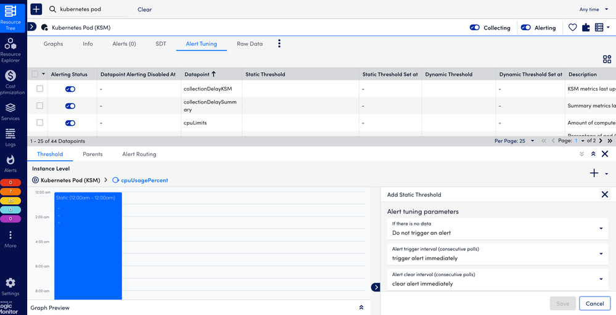Select the blue Static threshold time block
This screenshot has width=616, height=315.
tap(88, 246)
